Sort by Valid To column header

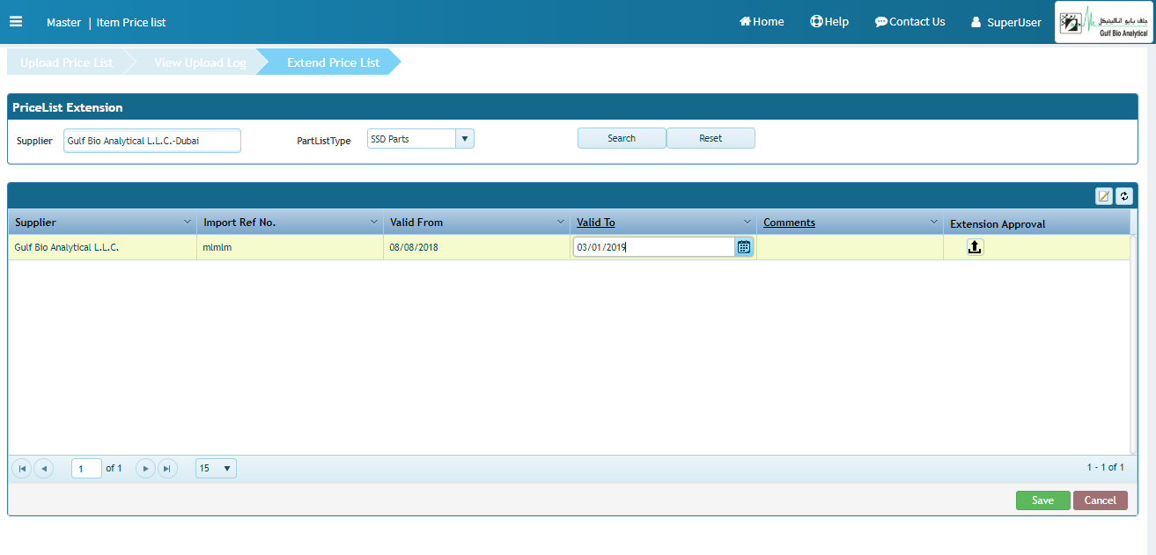point(596,223)
